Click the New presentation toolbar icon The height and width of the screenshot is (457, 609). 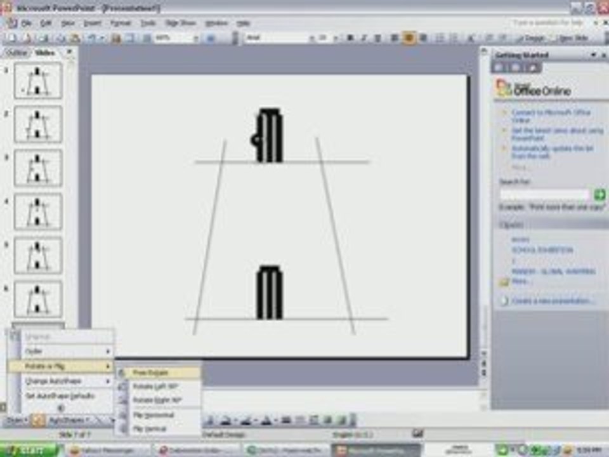click(x=11, y=37)
